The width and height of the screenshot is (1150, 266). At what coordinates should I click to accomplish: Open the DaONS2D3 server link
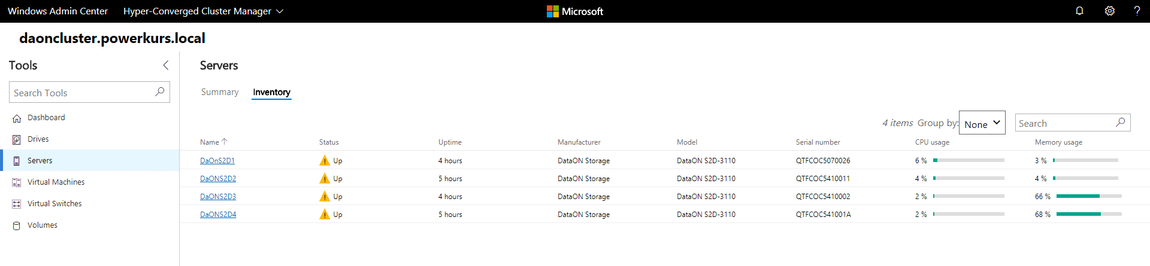click(218, 197)
